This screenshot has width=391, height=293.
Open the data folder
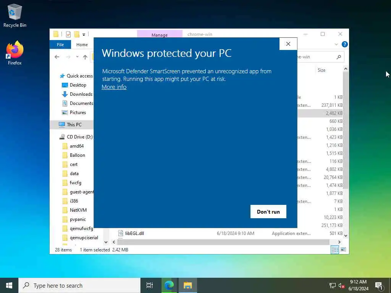(71, 174)
